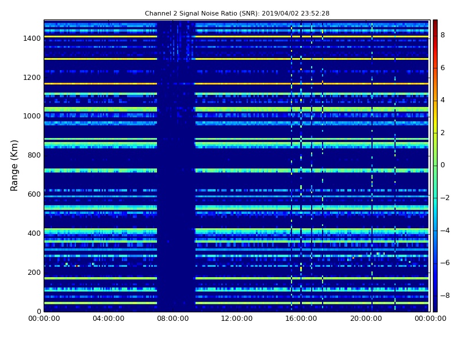Click colorbar tick label 2
Image resolution: width=460 pixels, height=345 pixels.
[x=443, y=133]
